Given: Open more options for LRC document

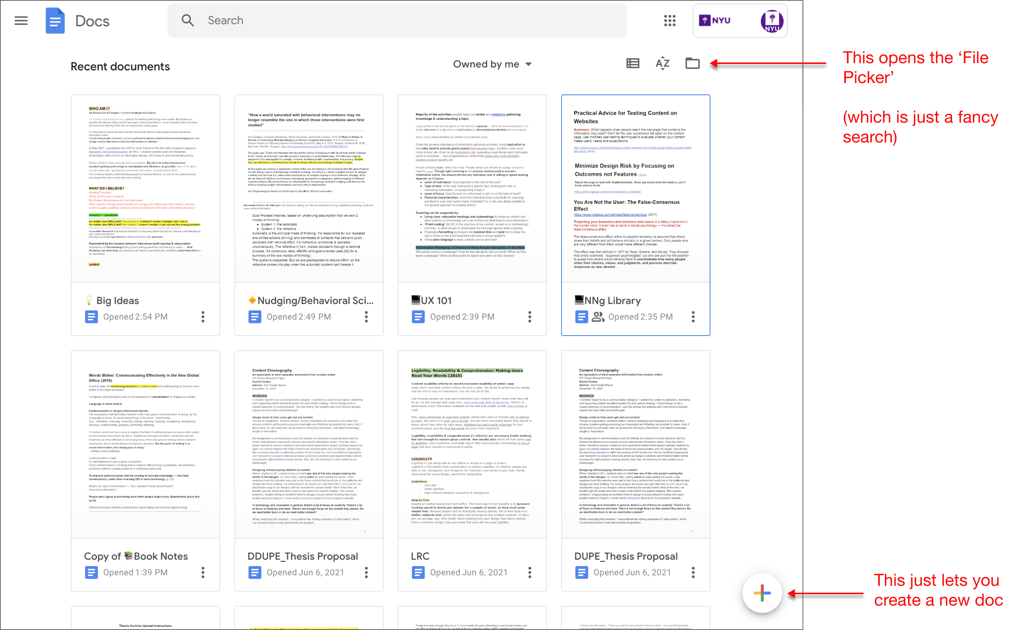Looking at the screenshot, I should [x=530, y=572].
